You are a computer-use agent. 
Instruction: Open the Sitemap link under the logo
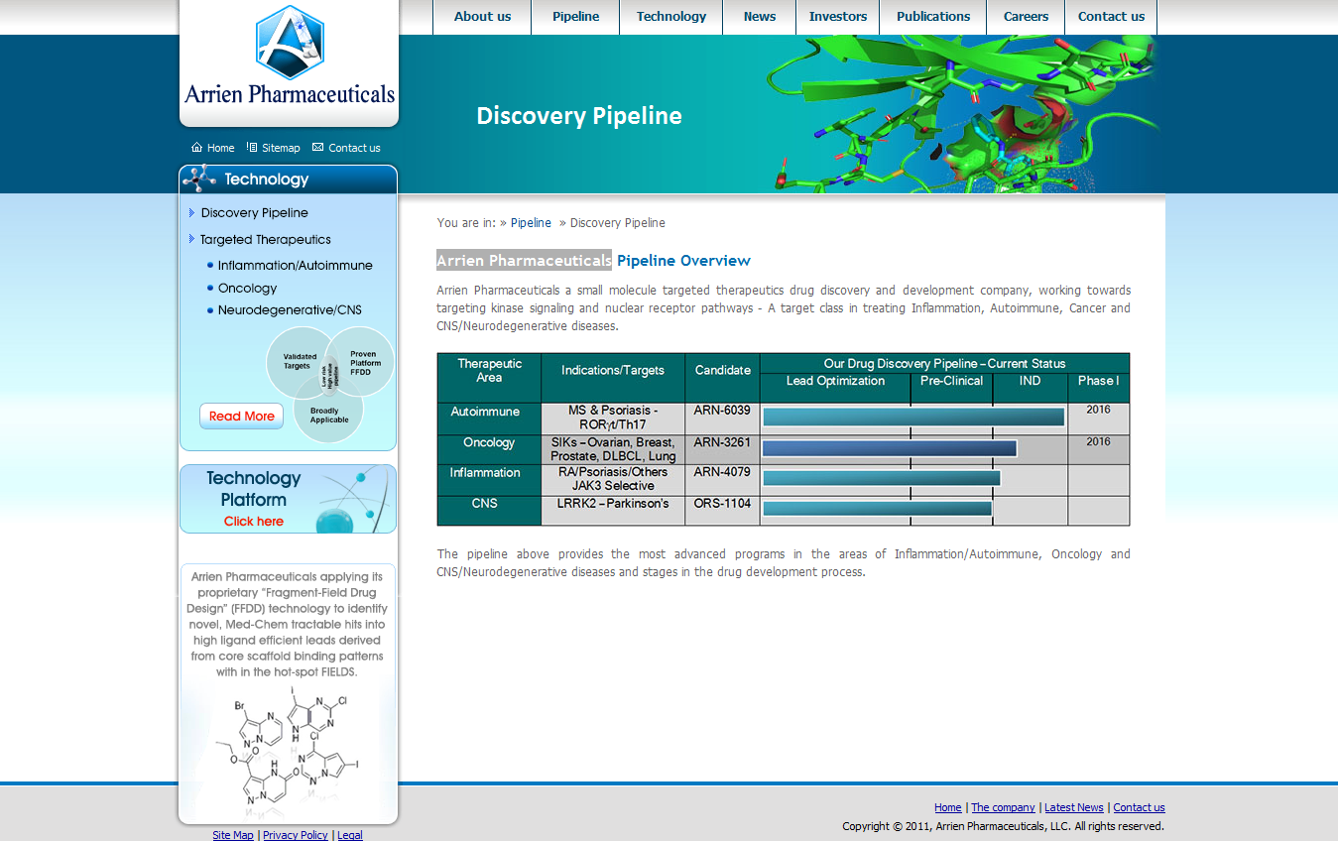pos(281,148)
